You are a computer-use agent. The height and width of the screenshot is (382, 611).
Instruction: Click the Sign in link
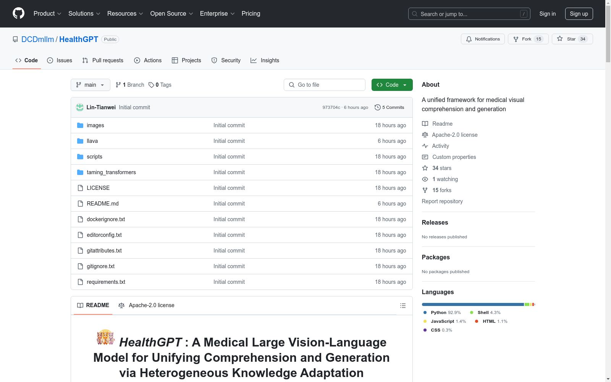(x=548, y=14)
